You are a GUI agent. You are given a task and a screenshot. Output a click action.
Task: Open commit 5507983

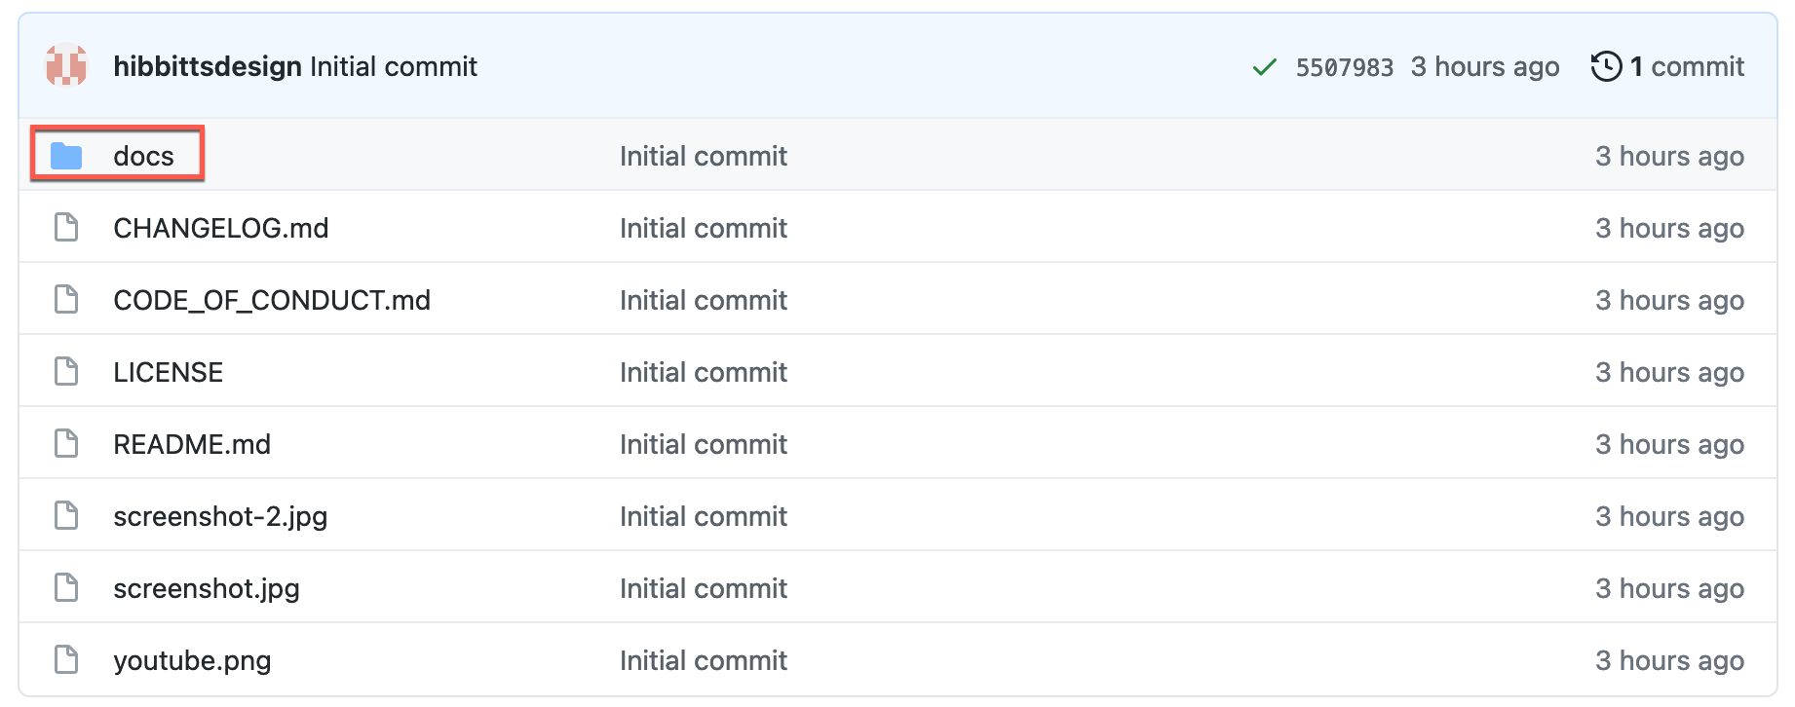(x=1345, y=66)
